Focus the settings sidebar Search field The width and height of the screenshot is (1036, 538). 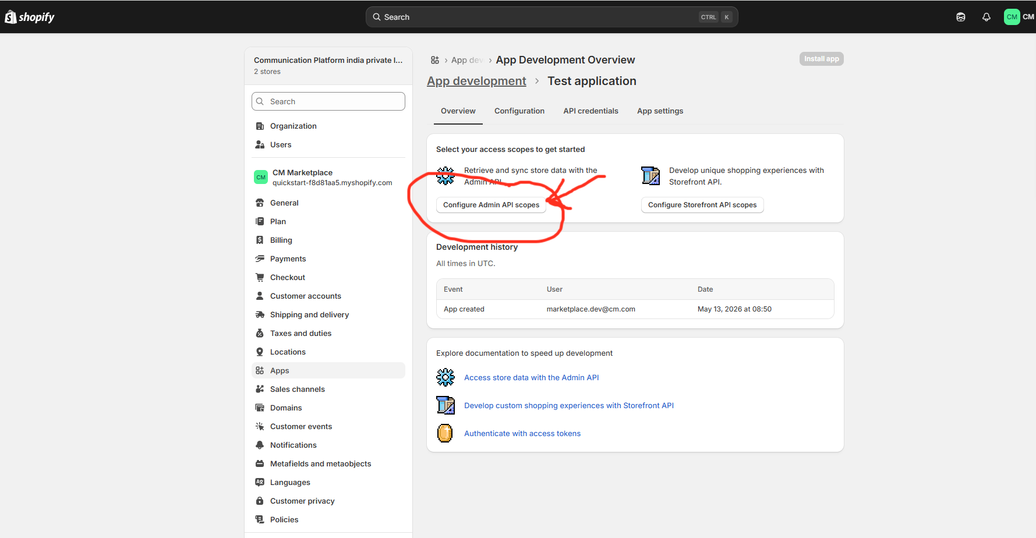328,101
